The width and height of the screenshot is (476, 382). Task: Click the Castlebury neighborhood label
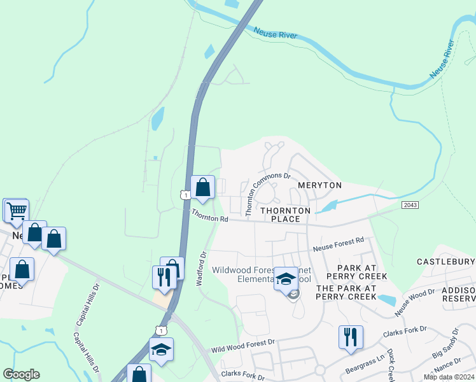coord(445,262)
